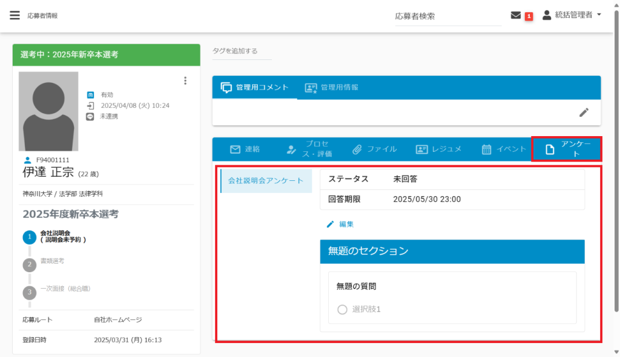The height and width of the screenshot is (357, 620).
Task: Select the 選択肢1 radio button
Action: pyautogui.click(x=342, y=310)
